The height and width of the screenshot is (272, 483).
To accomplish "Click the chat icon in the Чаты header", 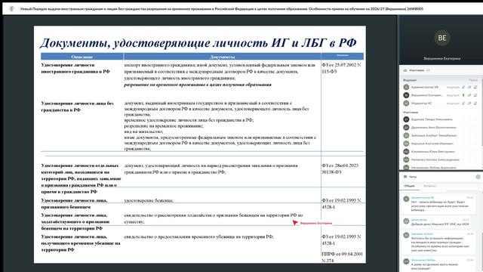I will click(x=405, y=177).
